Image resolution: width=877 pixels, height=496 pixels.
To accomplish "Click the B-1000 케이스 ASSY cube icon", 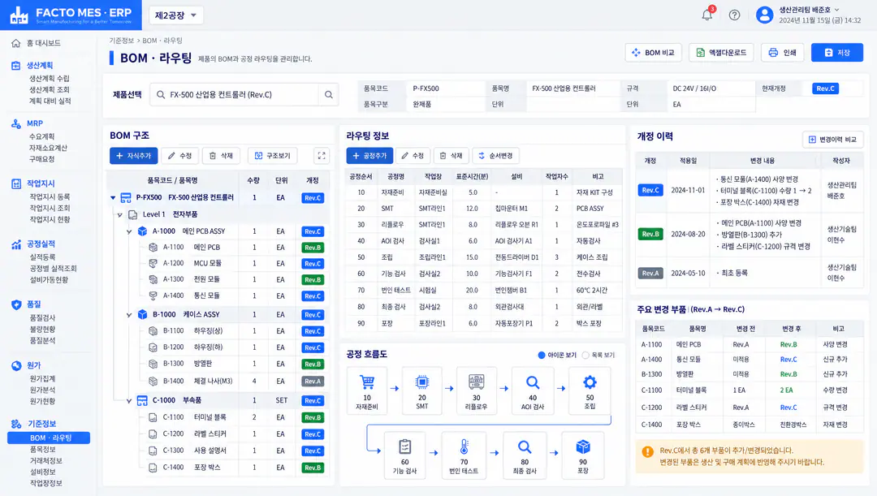I will click(x=142, y=314).
